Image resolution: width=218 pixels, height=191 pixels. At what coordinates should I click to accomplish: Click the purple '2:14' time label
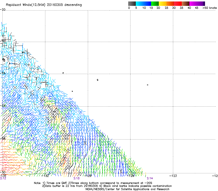150,178
